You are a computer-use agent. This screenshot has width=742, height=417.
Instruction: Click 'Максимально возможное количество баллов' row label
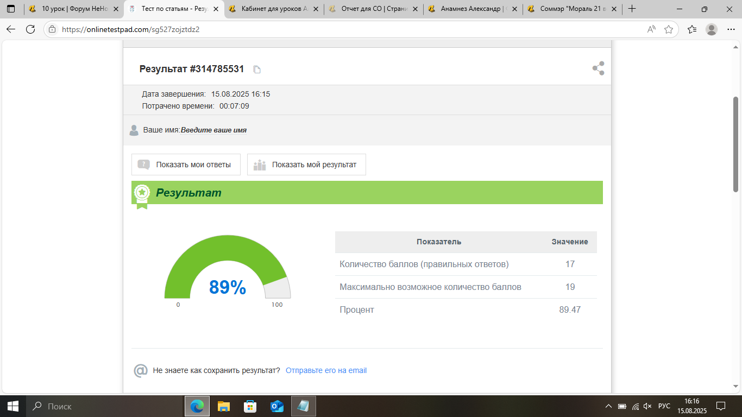[x=430, y=287]
